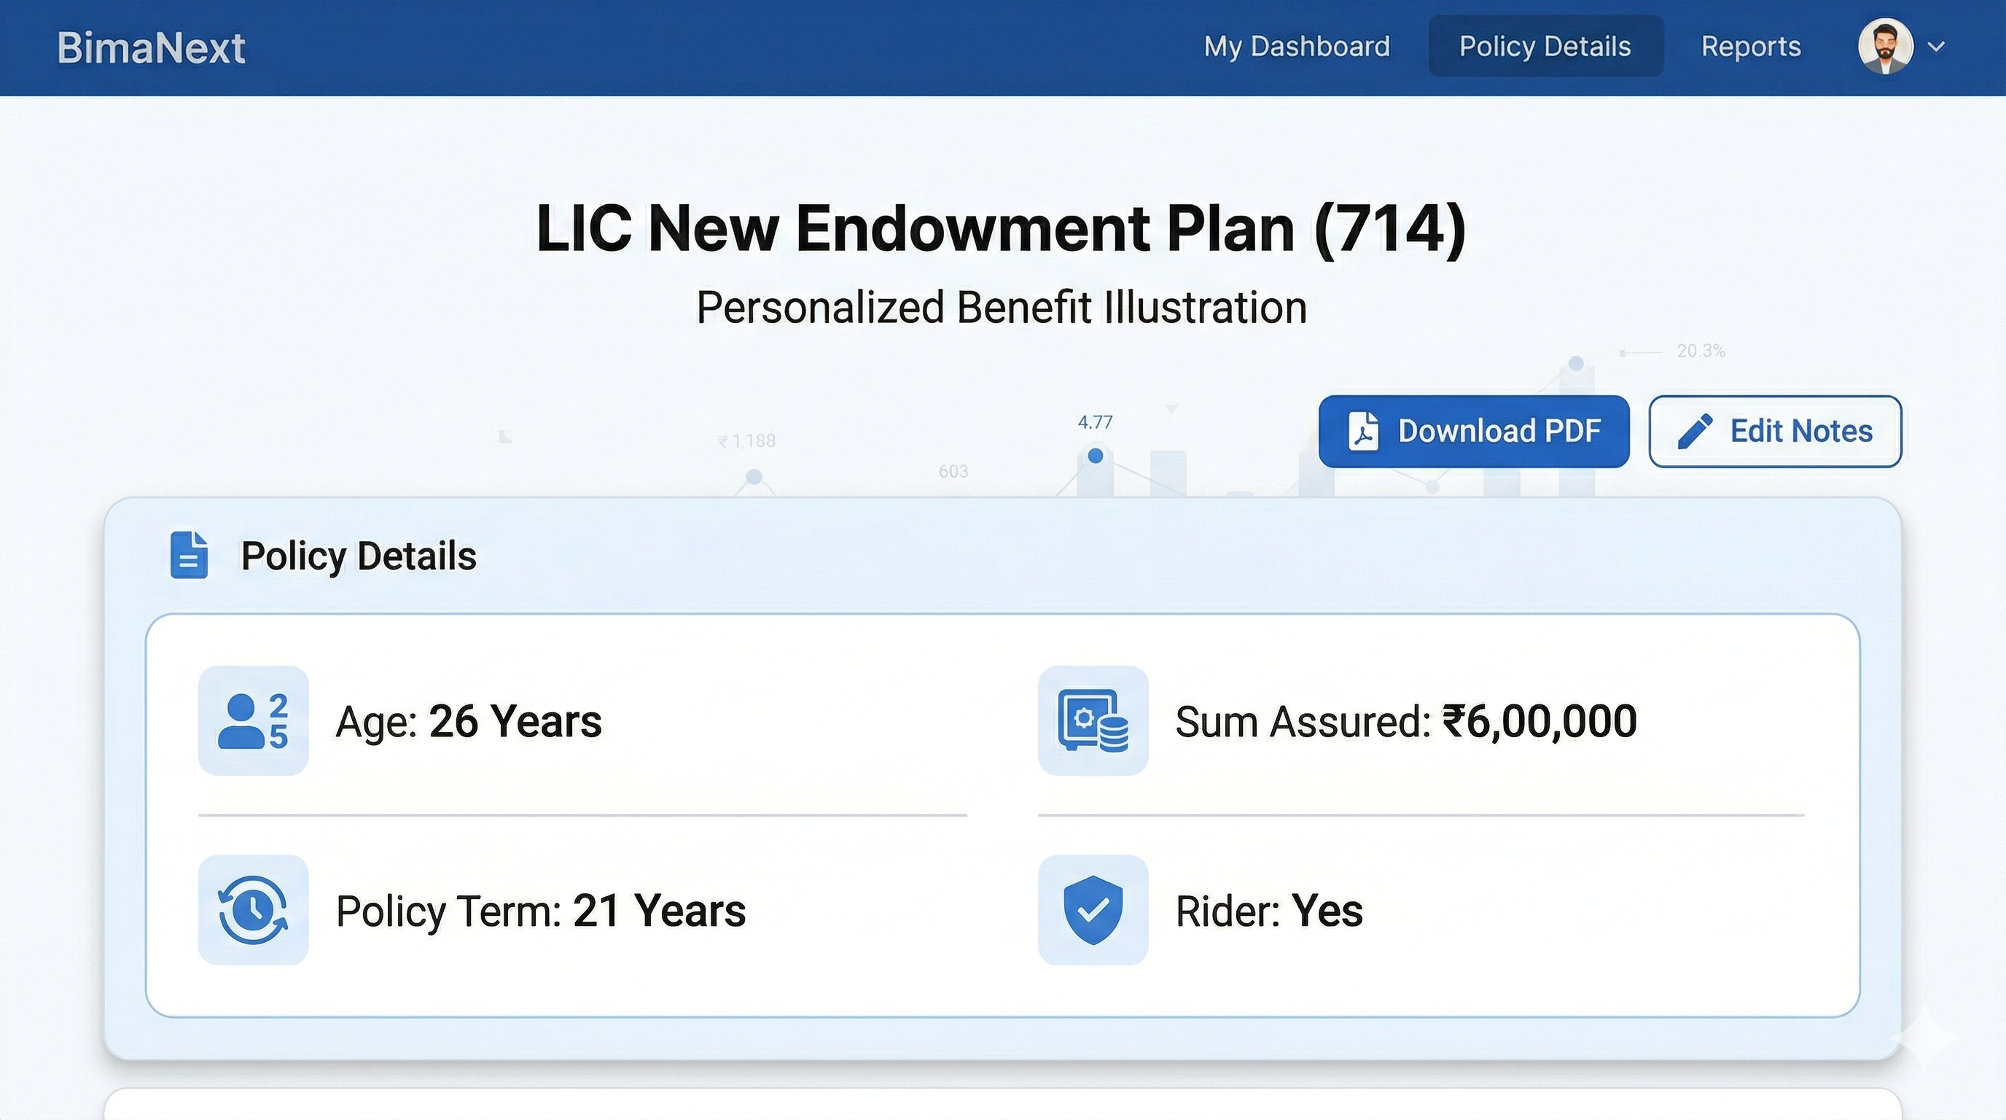Expand the profile dropdown chevron

tap(1937, 47)
